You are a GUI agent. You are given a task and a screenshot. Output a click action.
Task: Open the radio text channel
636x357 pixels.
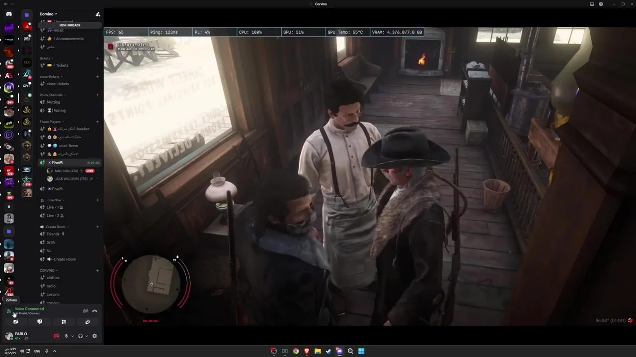pyautogui.click(x=70, y=286)
